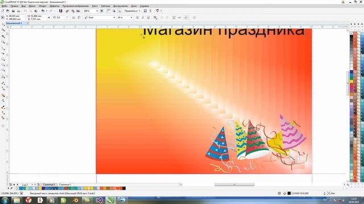Select the Artistic Media tool
Viewport: 364px width, 204px height.
click(x=3, y=53)
